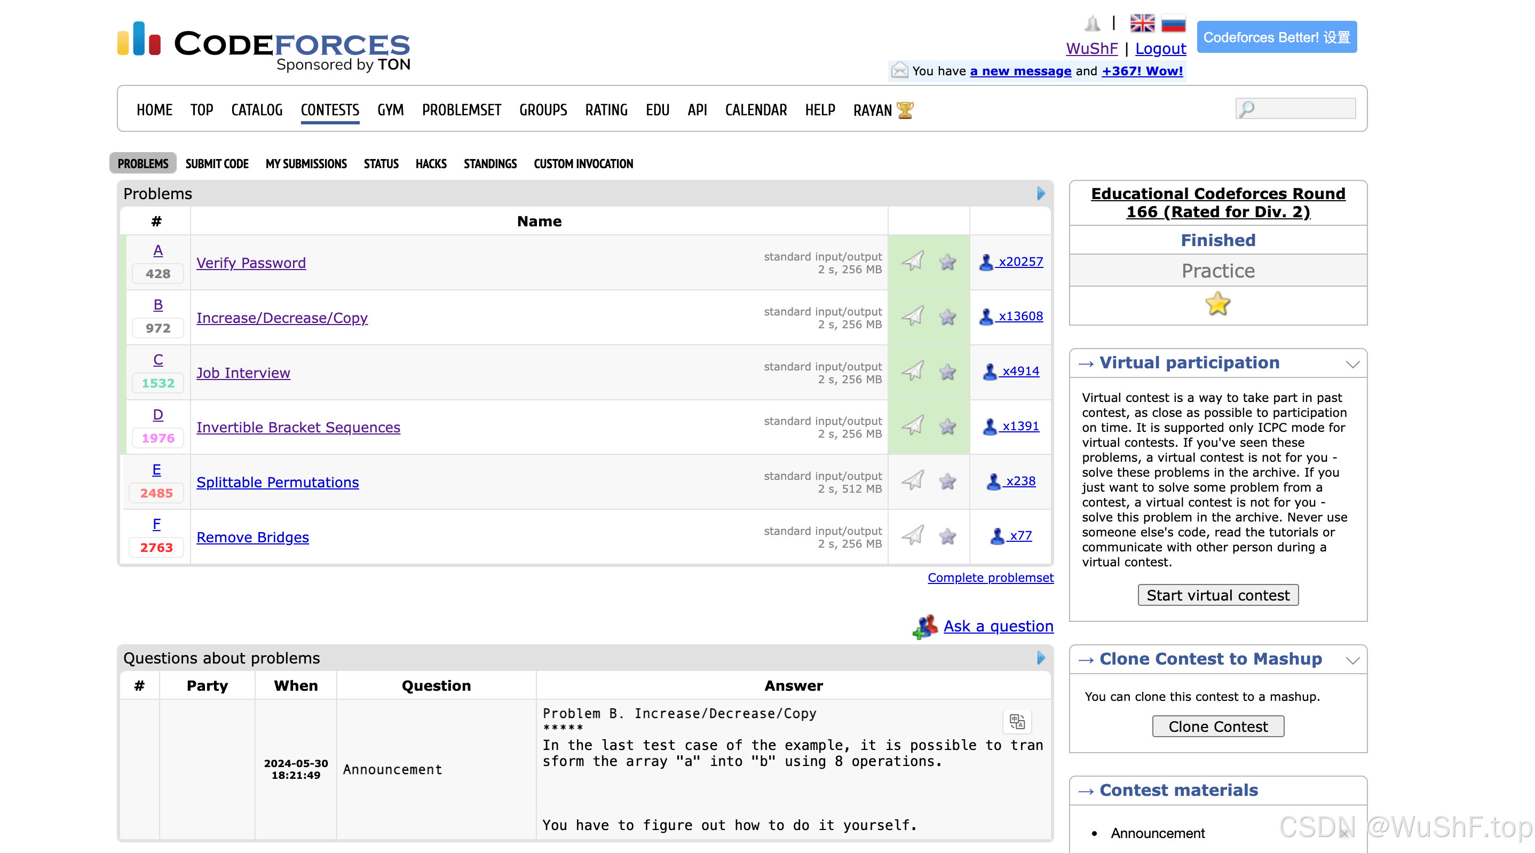Open Educational Codeforces Round 166 title link
Screen dimensions: 1535x853
pyautogui.click(x=1218, y=203)
